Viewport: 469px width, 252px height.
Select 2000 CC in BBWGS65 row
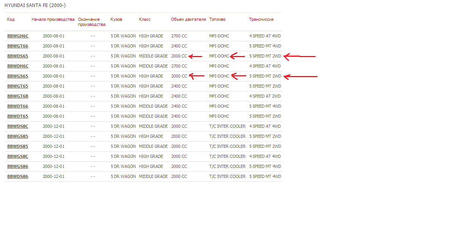(179, 76)
